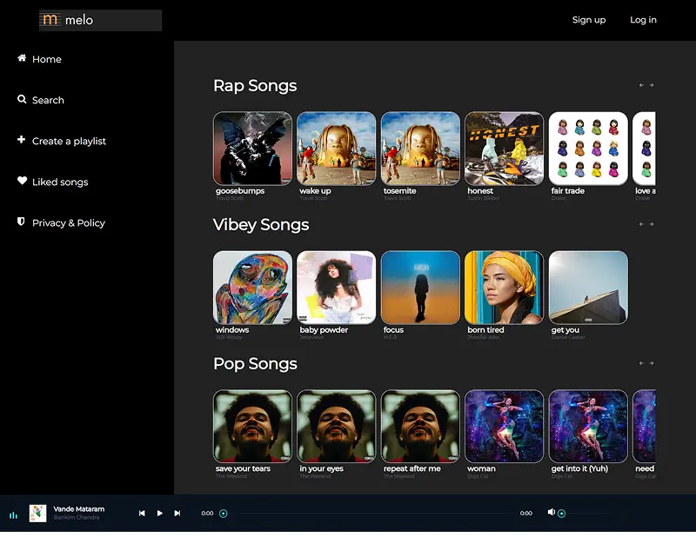The height and width of the screenshot is (537, 696).
Task: Click the repeat after me cover art
Action: 420,426
